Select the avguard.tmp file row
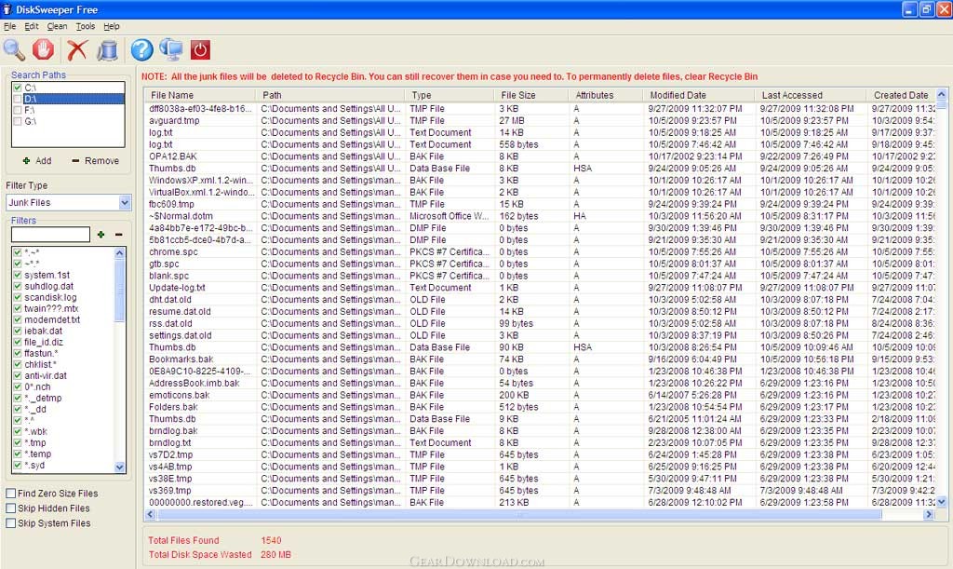 [x=541, y=120]
